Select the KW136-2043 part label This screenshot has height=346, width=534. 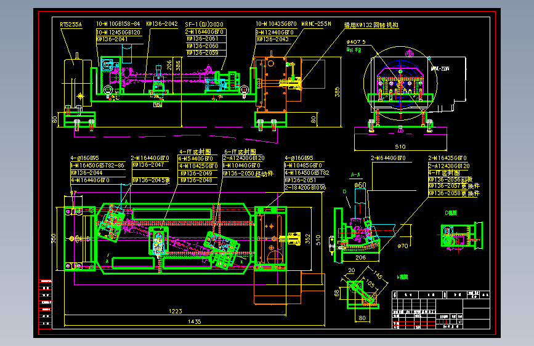pos(273,39)
